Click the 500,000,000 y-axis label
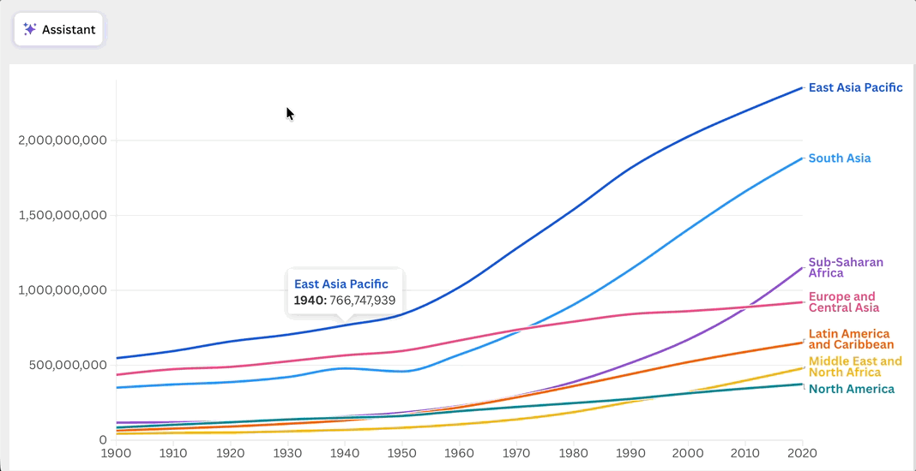The height and width of the screenshot is (471, 916). coord(67,366)
